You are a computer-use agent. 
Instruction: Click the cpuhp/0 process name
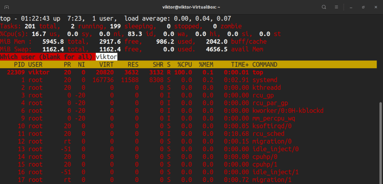265,157
